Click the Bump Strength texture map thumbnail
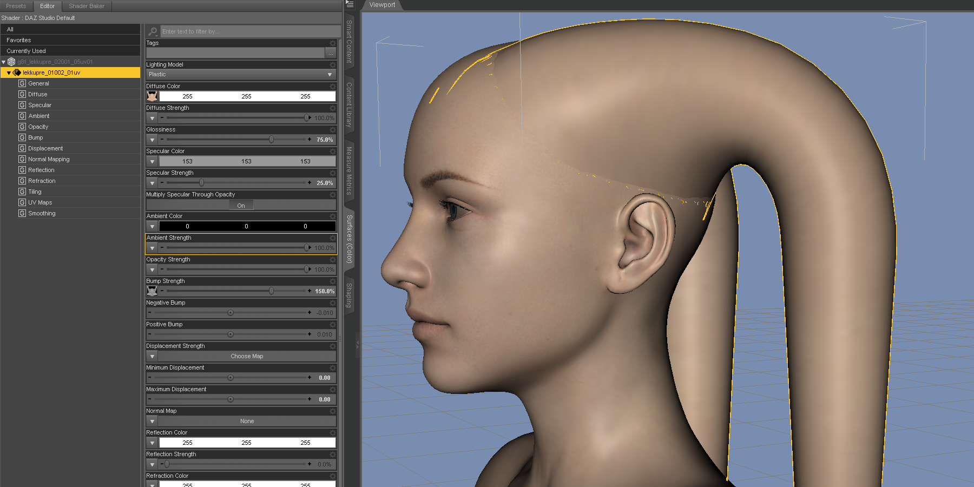The width and height of the screenshot is (974, 487). tap(152, 291)
